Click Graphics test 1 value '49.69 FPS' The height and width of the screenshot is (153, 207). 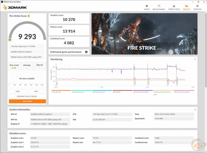pyautogui.click(x=50, y=142)
